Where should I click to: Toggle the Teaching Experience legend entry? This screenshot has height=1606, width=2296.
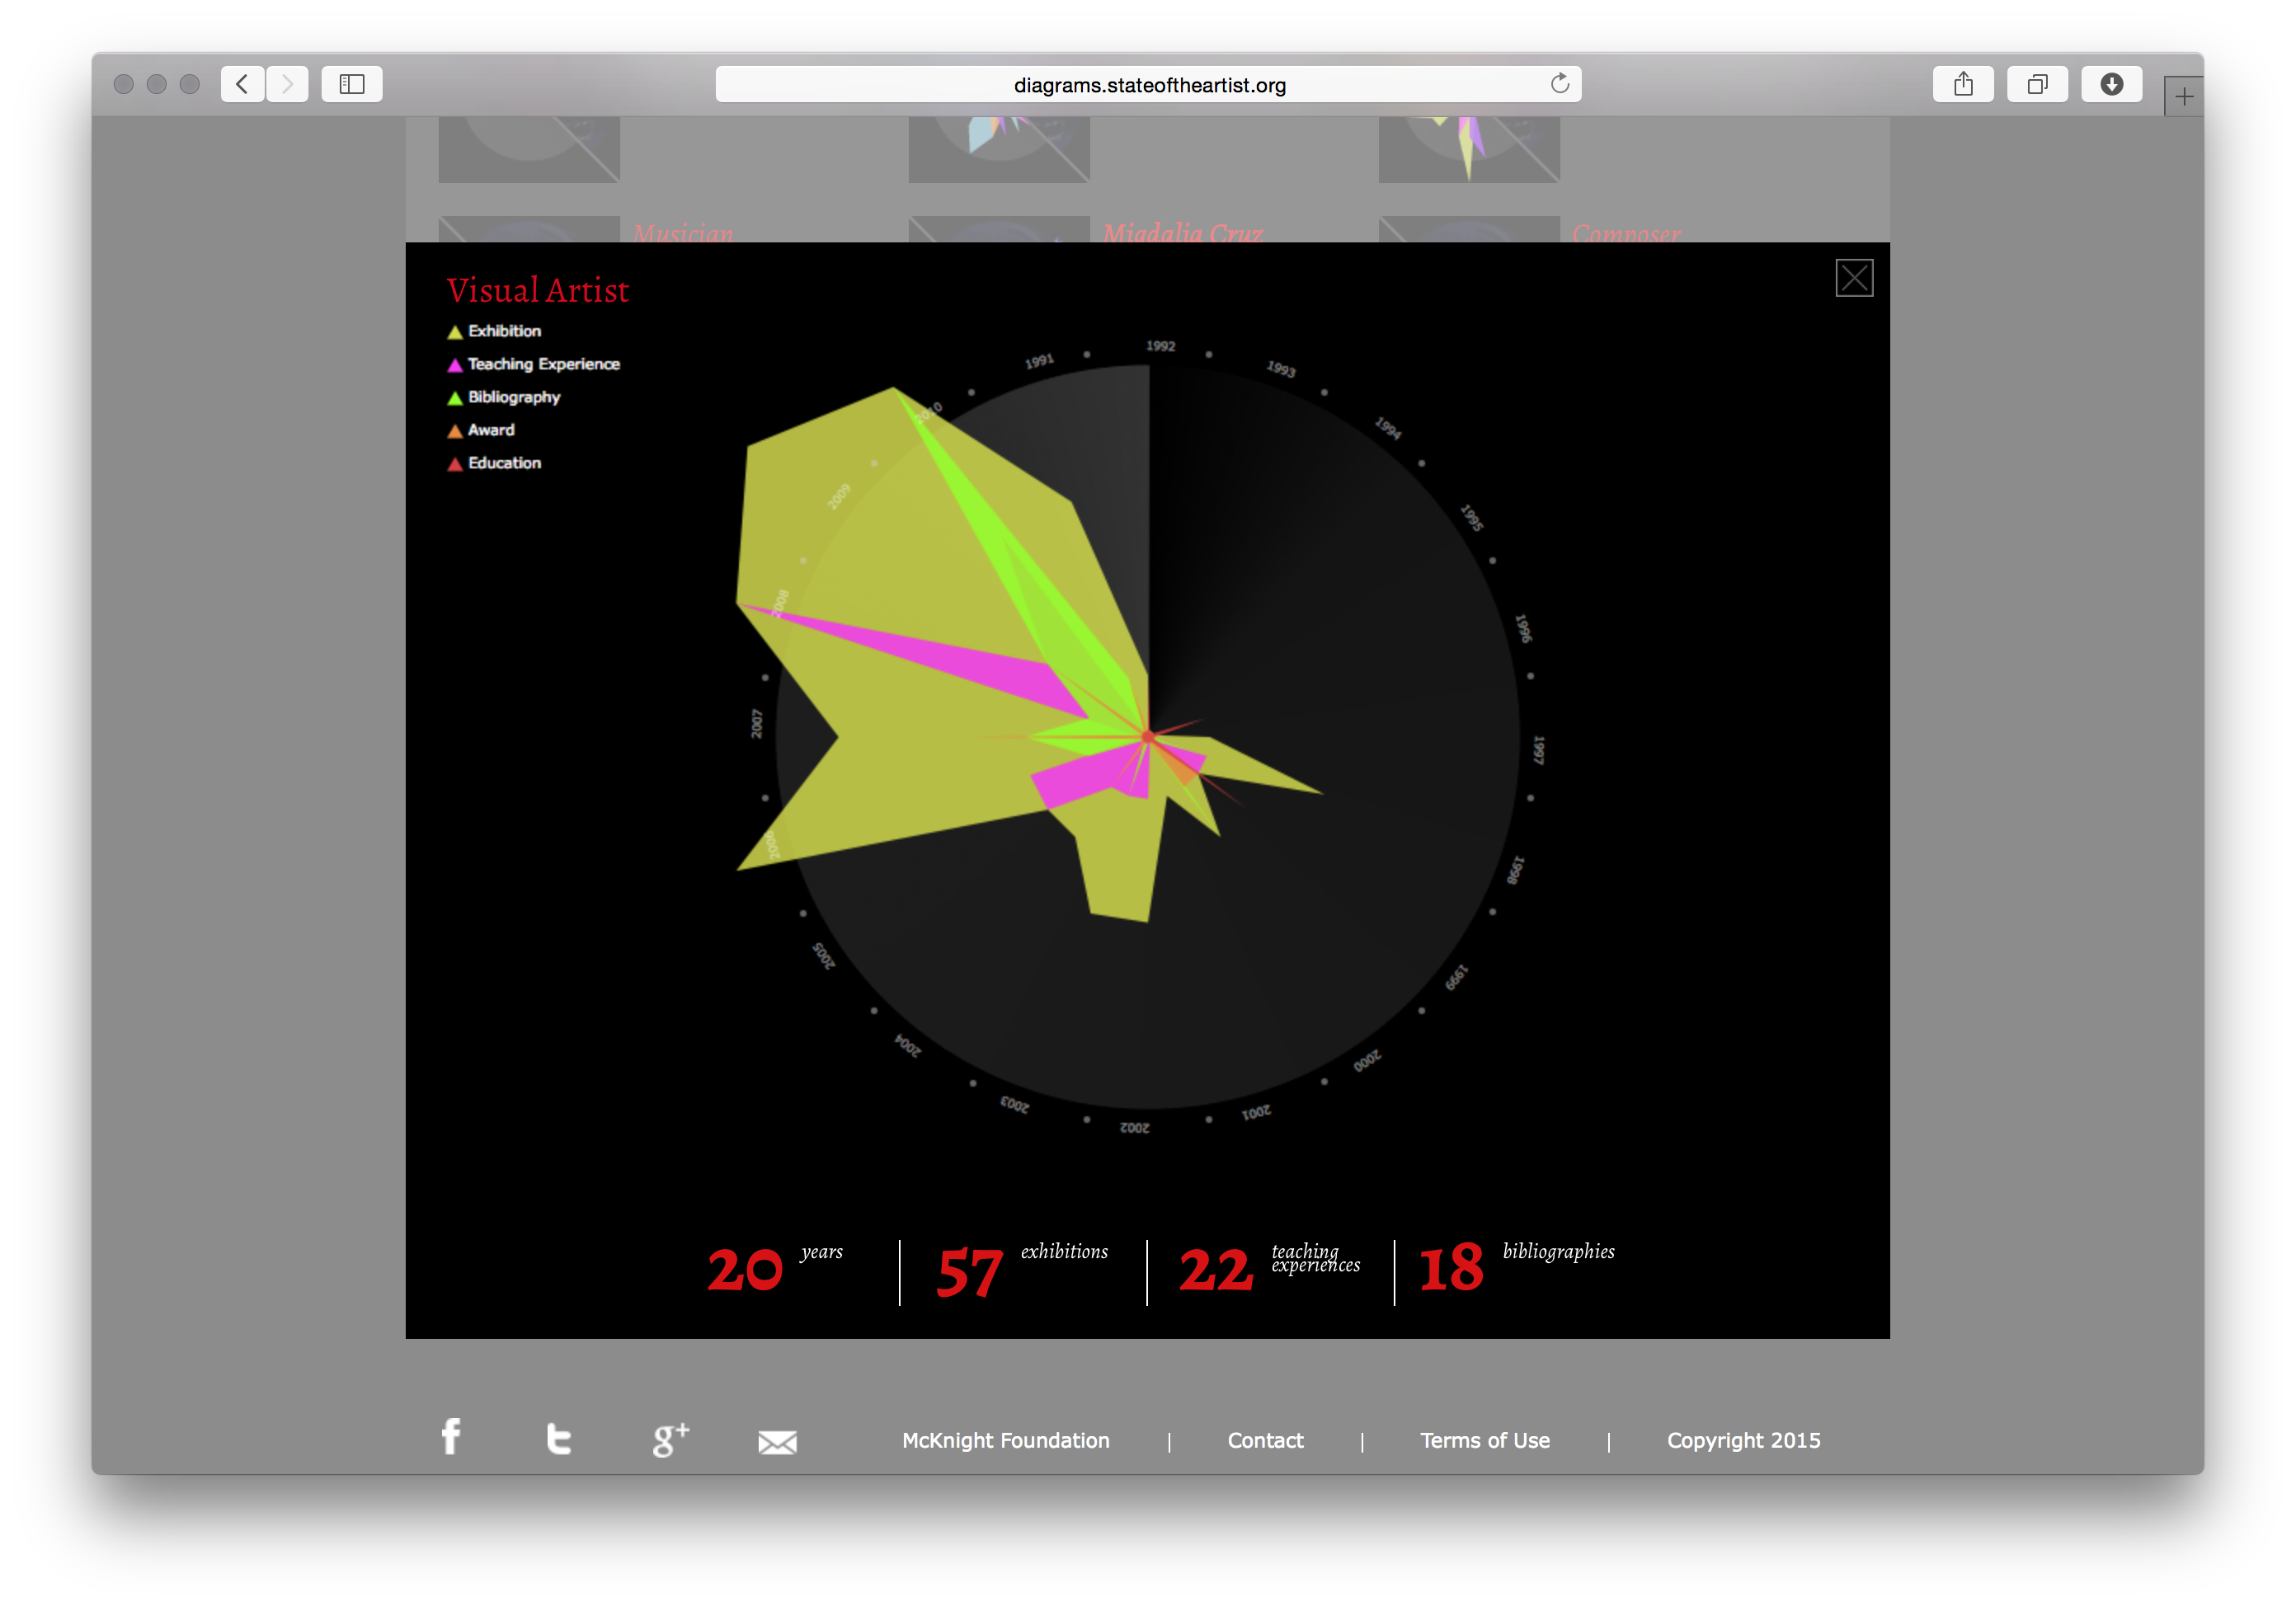537,364
